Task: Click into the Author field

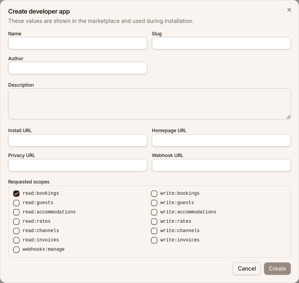Action: pyautogui.click(x=77, y=68)
